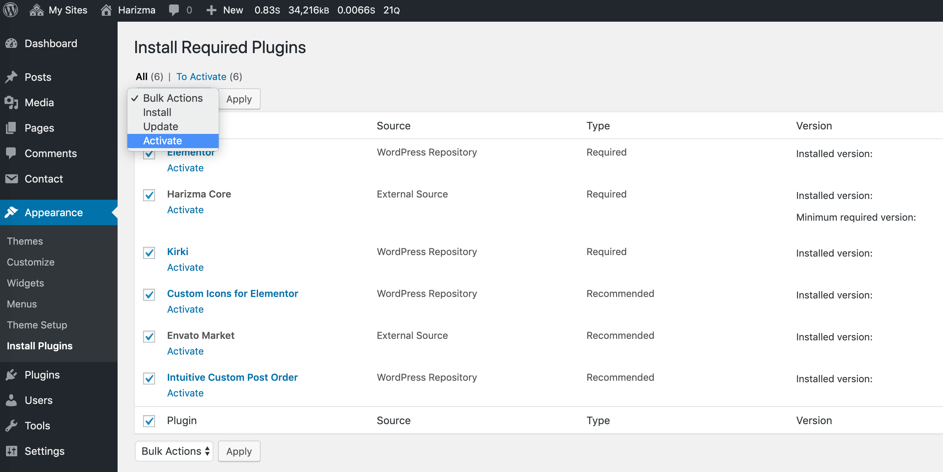The height and width of the screenshot is (472, 943).
Task: Open Tools via the wrench icon
Action: coord(12,426)
